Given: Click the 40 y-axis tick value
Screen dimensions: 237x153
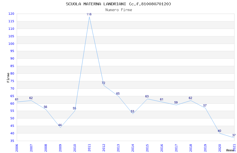Looking at the screenshot, I should (12, 134).
